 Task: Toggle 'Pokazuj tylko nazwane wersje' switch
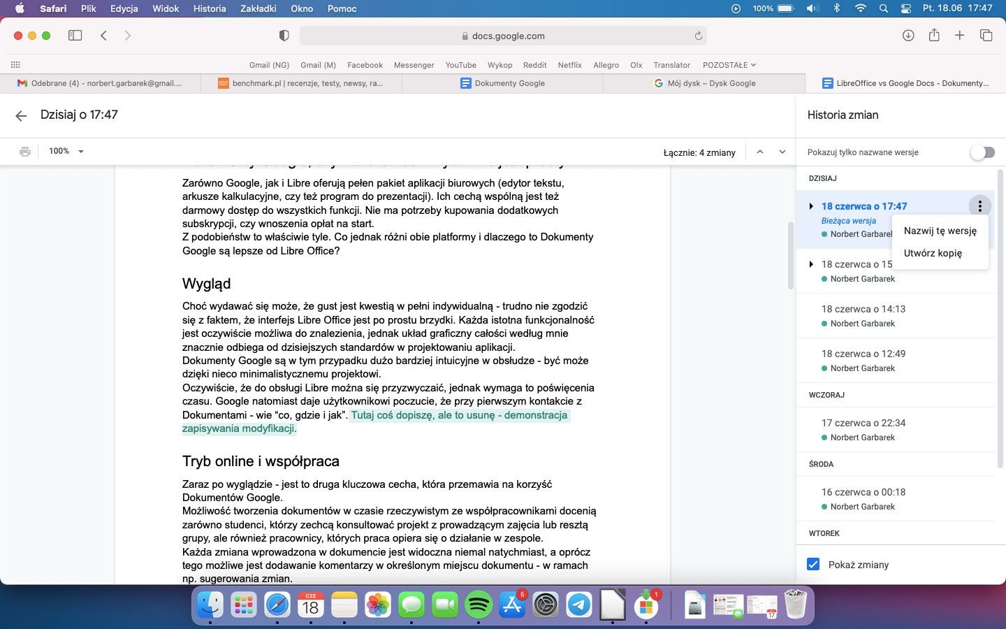pos(982,152)
